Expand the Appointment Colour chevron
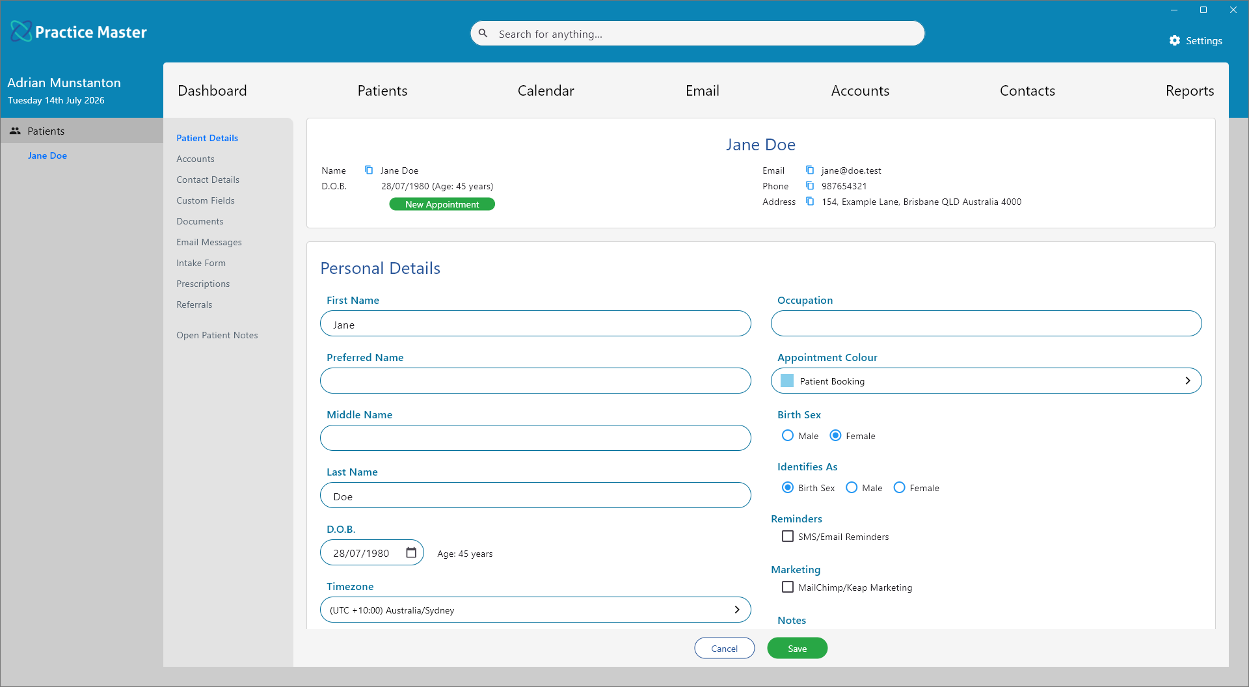Viewport: 1249px width, 687px height. [1188, 381]
